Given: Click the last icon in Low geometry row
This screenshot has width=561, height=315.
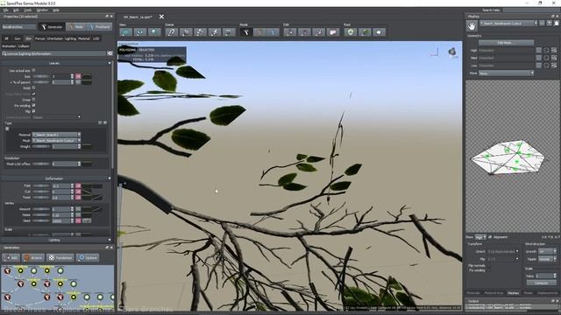Looking at the screenshot, I should pos(554,66).
